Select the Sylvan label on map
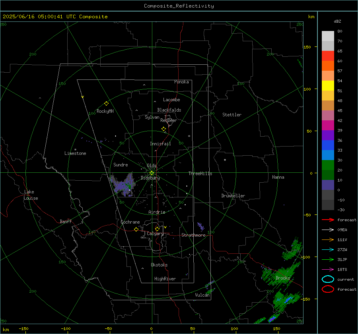Screen dimensions: 358x334 tap(152, 117)
